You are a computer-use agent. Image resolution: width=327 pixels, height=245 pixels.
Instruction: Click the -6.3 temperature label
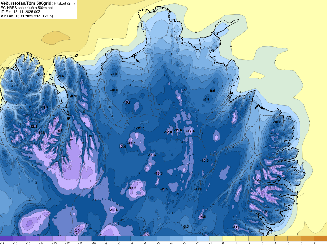[x=186, y=226]
